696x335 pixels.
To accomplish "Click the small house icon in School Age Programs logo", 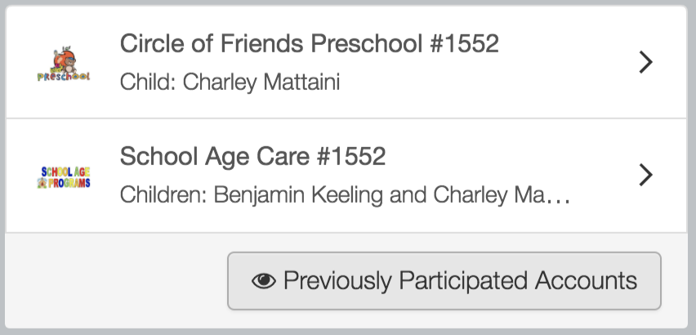I will point(42,183).
